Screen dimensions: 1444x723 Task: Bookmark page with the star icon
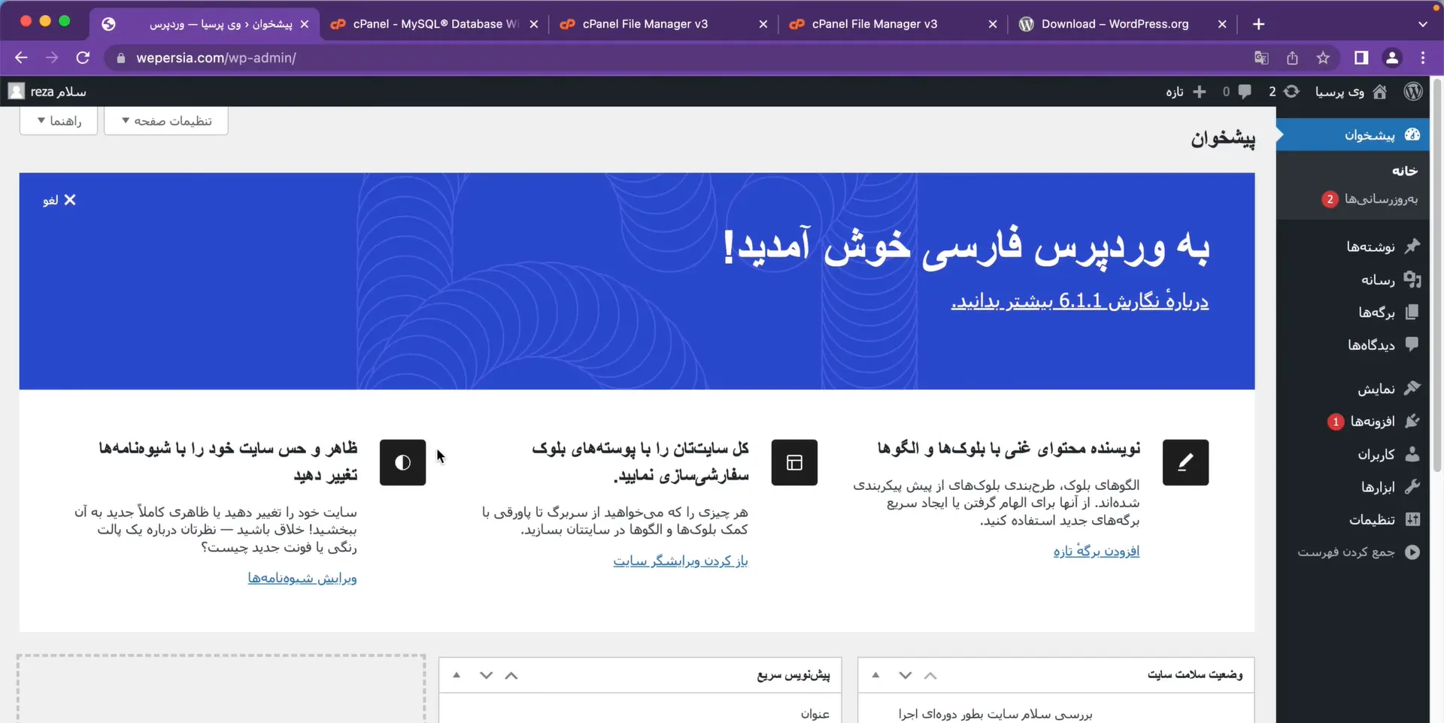click(1323, 58)
